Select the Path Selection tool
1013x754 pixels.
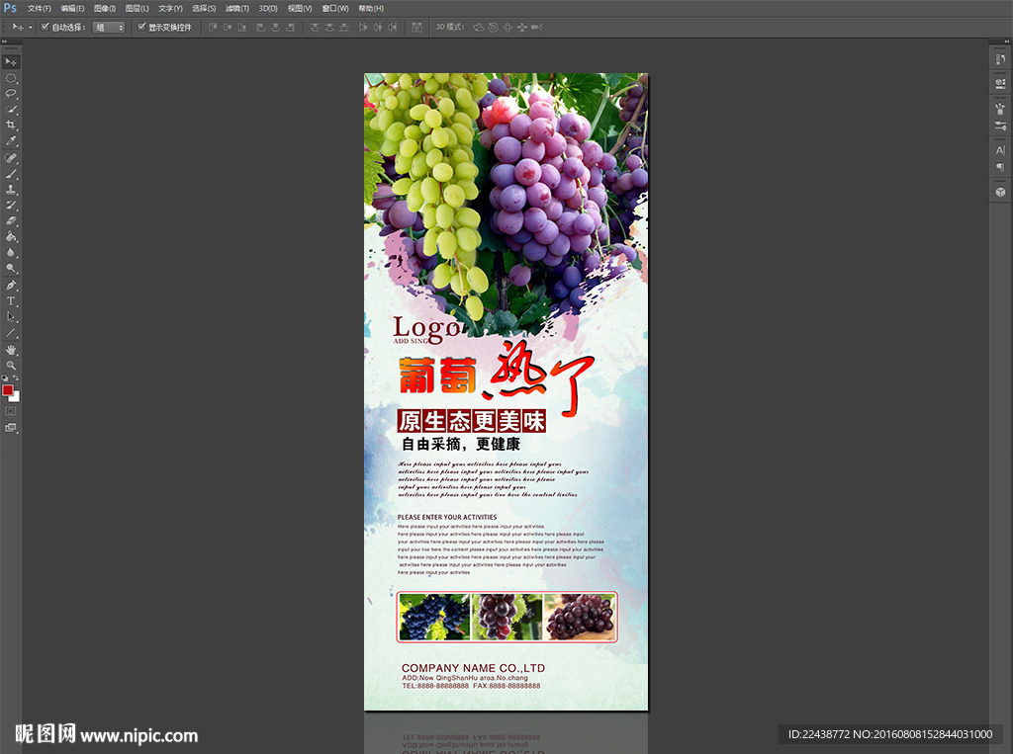pos(11,317)
